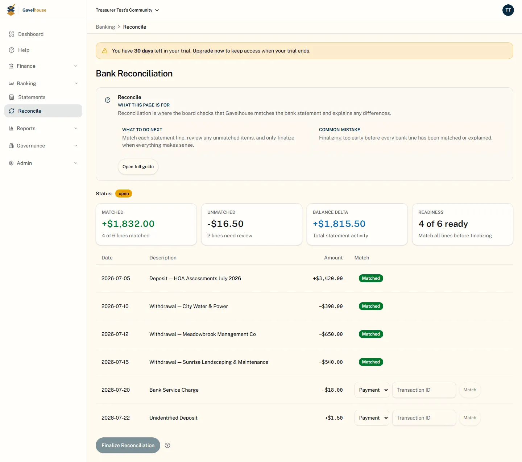Click Finalize Reconciliation button
The width and height of the screenshot is (522, 462).
pyautogui.click(x=128, y=445)
